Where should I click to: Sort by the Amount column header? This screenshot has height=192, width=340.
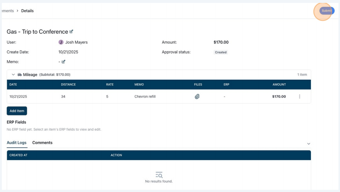(279, 84)
